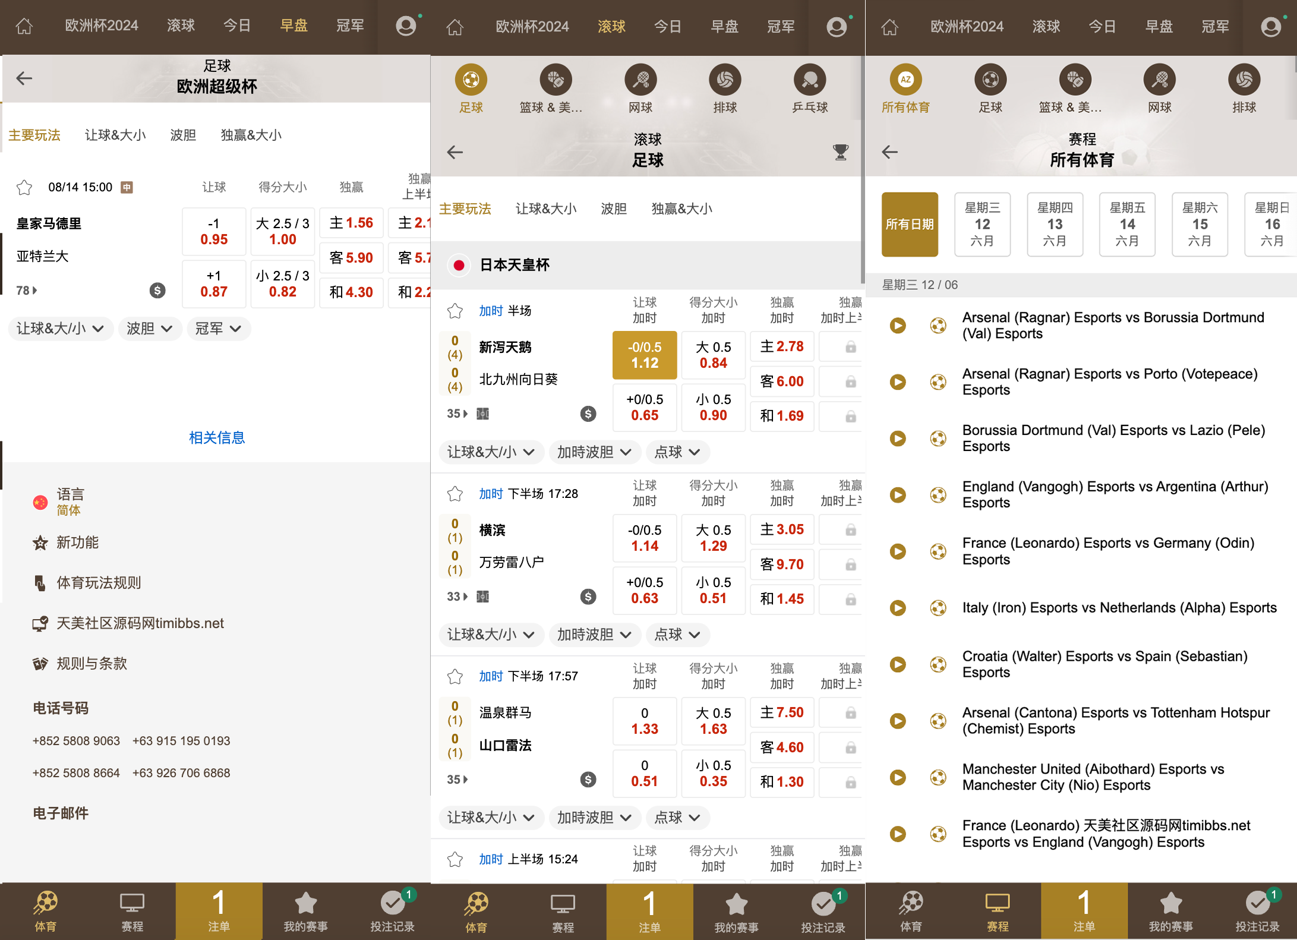Screen dimensions: 1297x940
Task: Select the -0/0.5 1.12 highlighted odds
Action: [x=644, y=355]
